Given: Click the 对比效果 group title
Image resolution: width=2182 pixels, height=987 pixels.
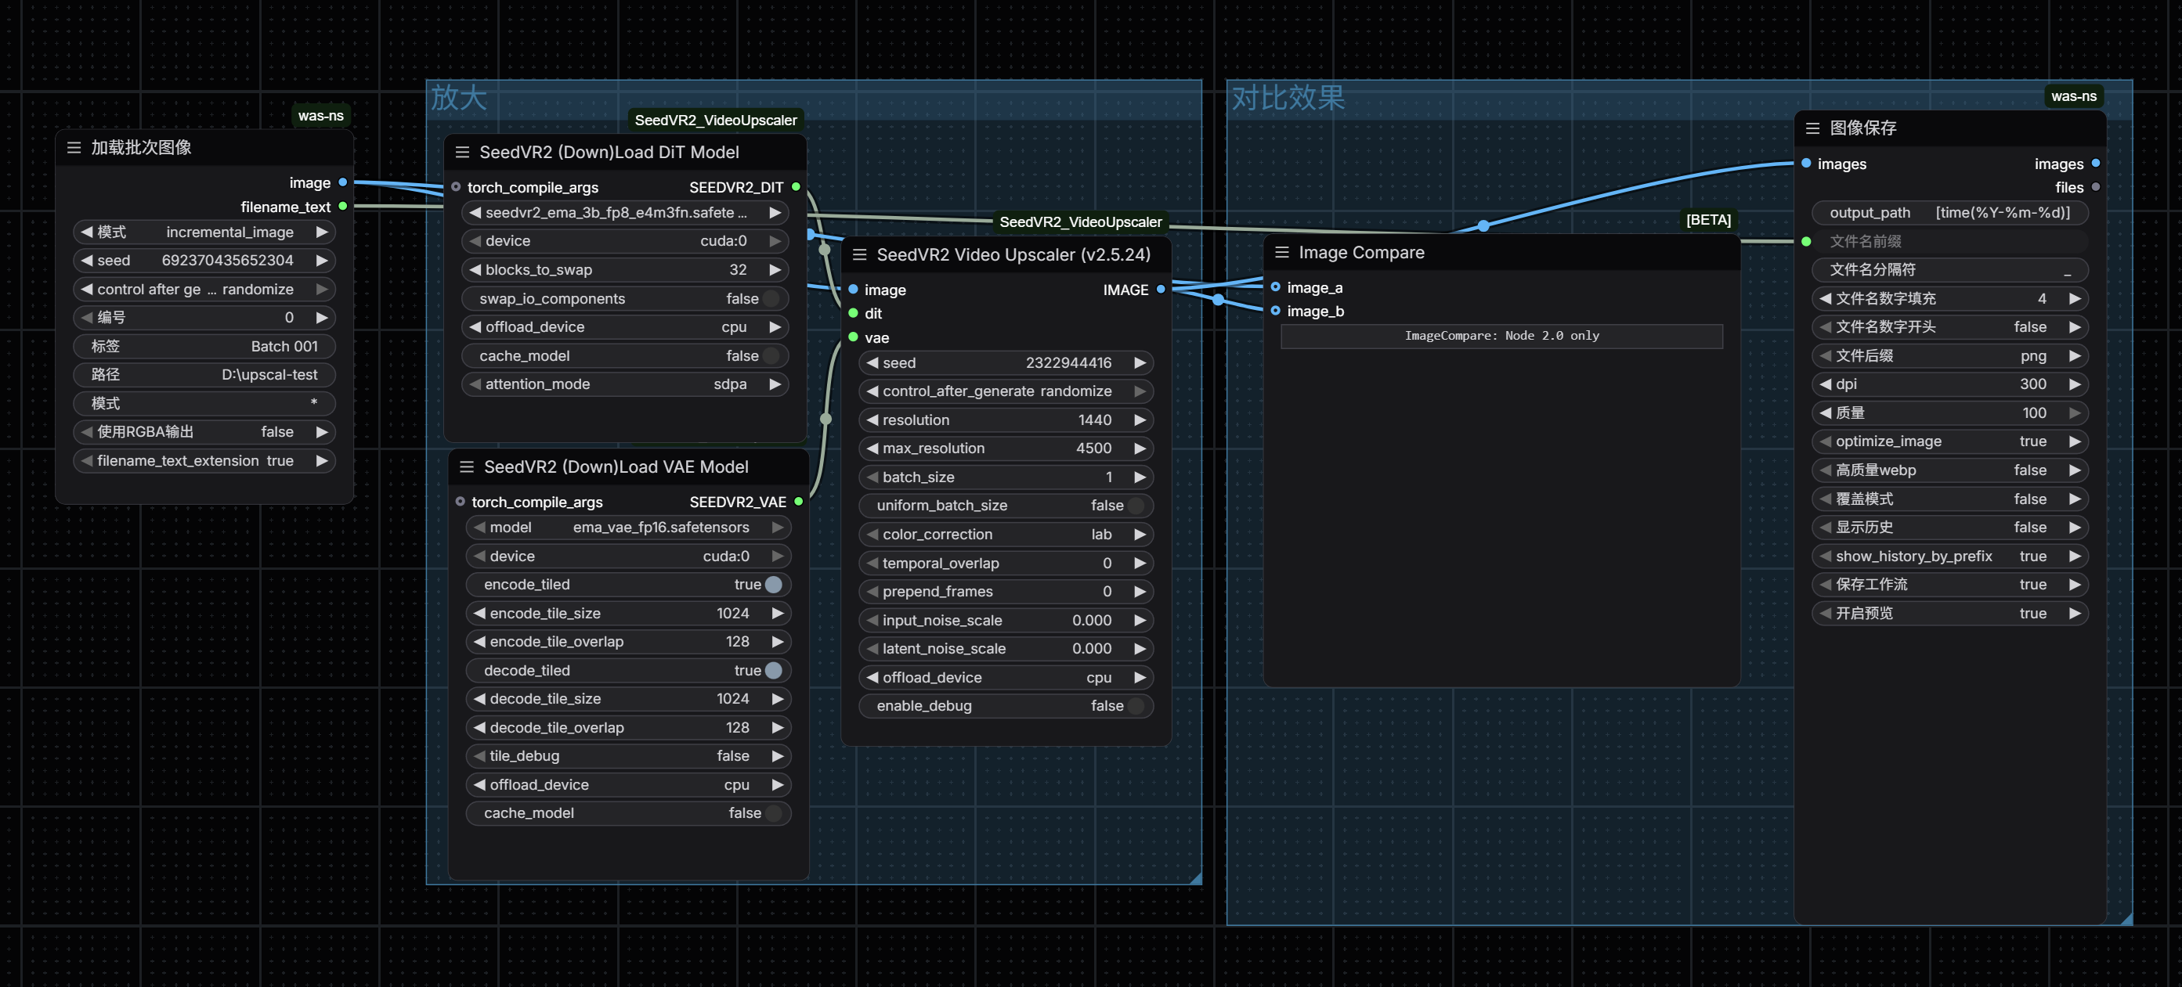Looking at the screenshot, I should [1288, 98].
